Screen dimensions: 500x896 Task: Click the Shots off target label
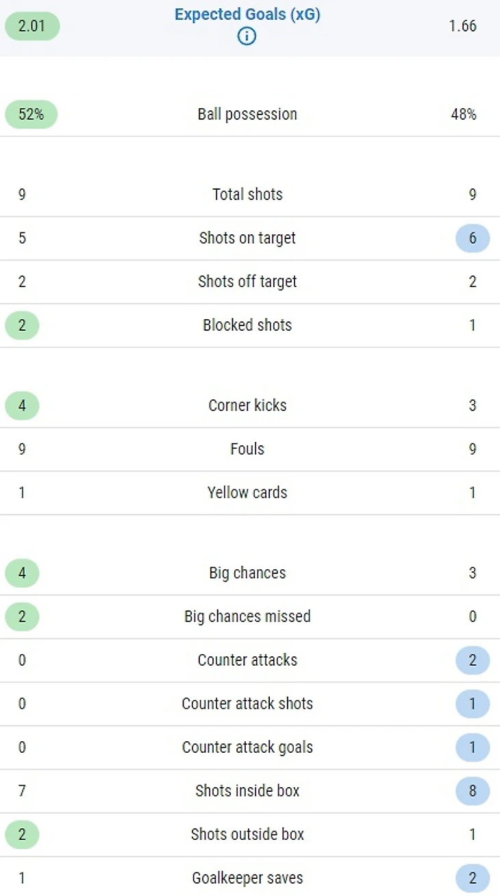coord(247,282)
